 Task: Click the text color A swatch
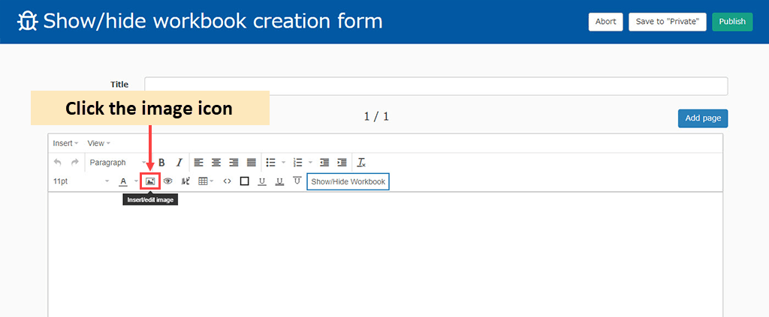click(x=123, y=181)
